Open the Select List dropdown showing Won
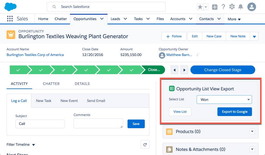 pyautogui.click(x=224, y=100)
